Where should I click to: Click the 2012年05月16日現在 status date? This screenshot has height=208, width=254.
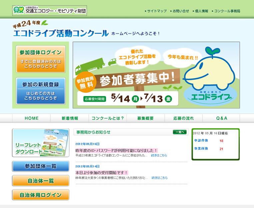(210, 133)
